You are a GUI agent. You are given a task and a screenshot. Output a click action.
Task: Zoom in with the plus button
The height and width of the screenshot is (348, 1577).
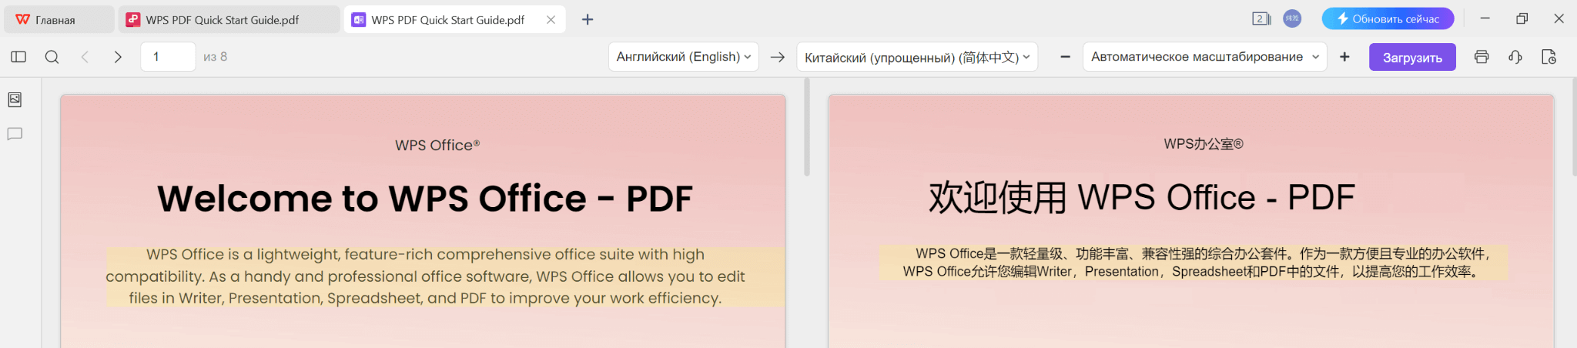1344,57
